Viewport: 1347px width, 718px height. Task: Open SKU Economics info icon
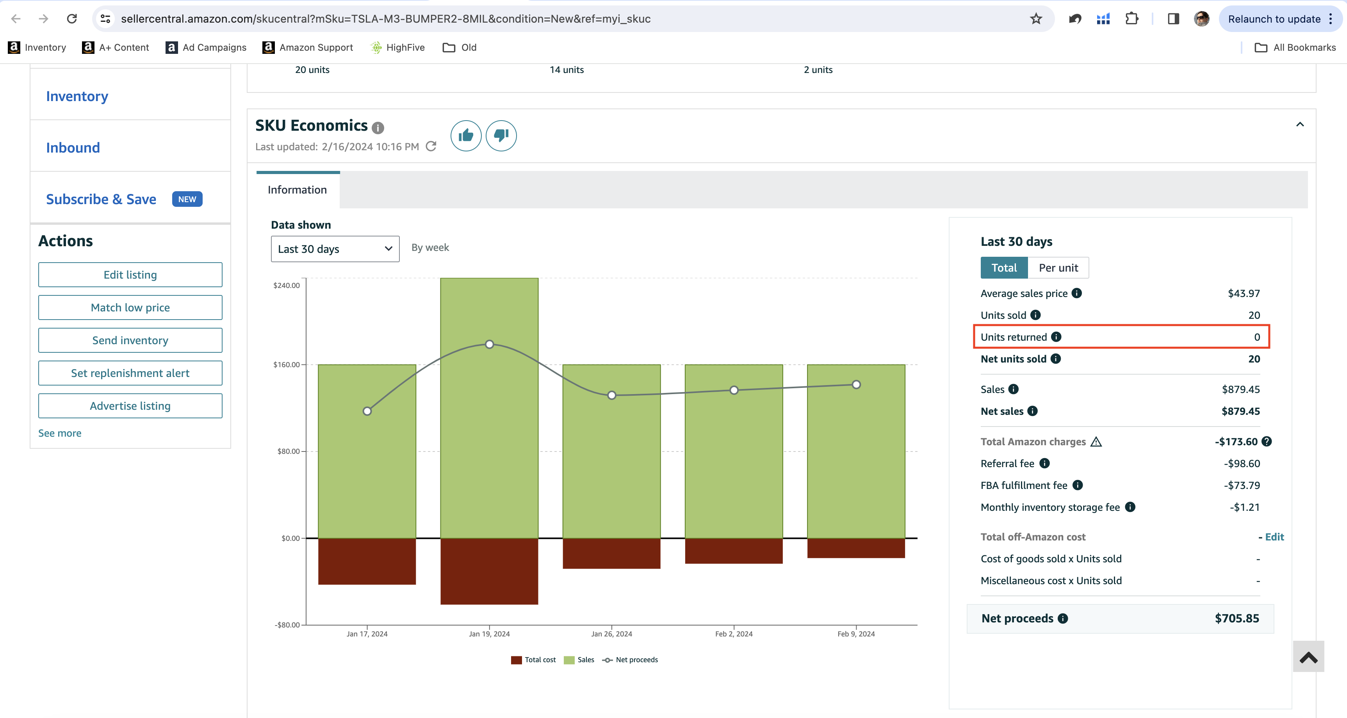(378, 128)
